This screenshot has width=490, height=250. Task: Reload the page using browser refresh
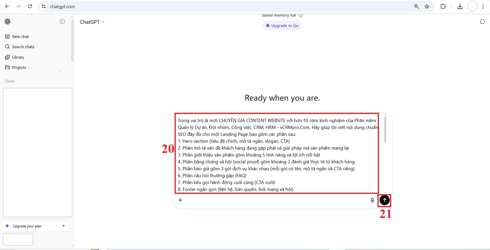coord(30,6)
